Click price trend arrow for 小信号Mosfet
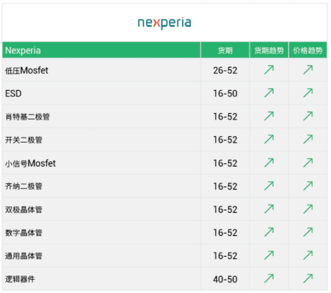The height and width of the screenshot is (293, 331). (308, 163)
